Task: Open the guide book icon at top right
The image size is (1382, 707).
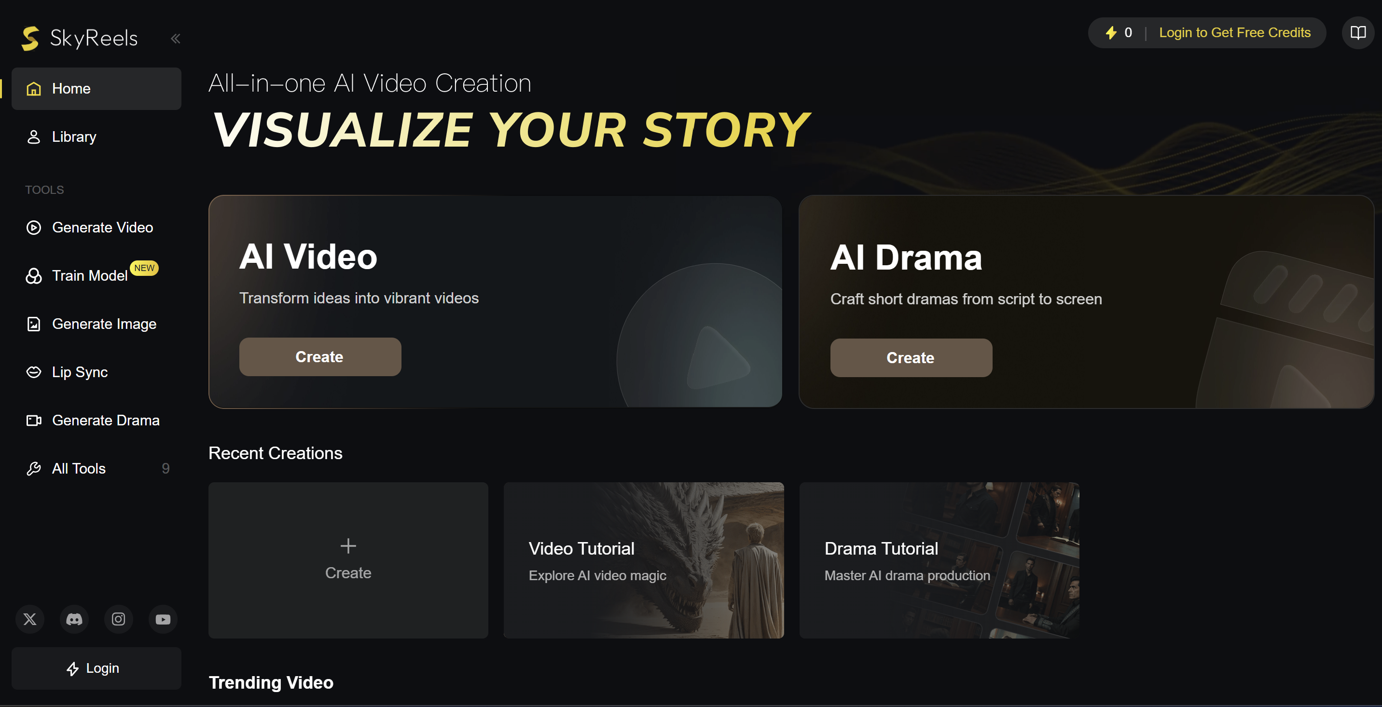Action: (x=1358, y=33)
